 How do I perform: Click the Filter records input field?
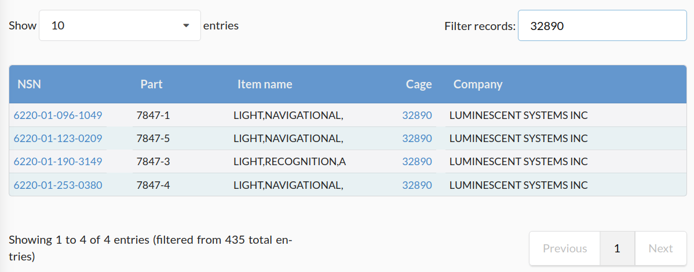[602, 26]
